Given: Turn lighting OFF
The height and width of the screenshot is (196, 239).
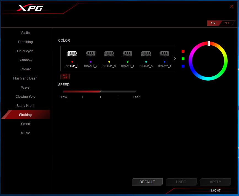Looking at the screenshot, I should coord(227,23).
